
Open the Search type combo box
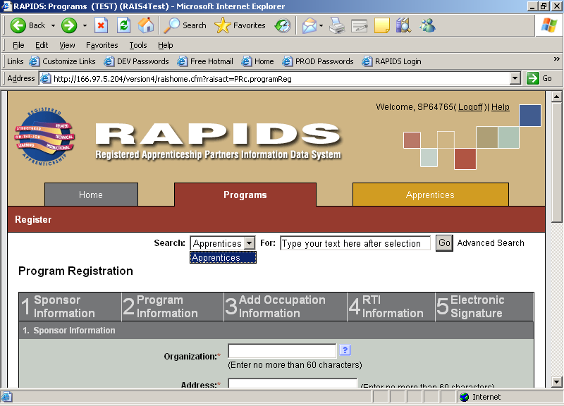(x=223, y=243)
